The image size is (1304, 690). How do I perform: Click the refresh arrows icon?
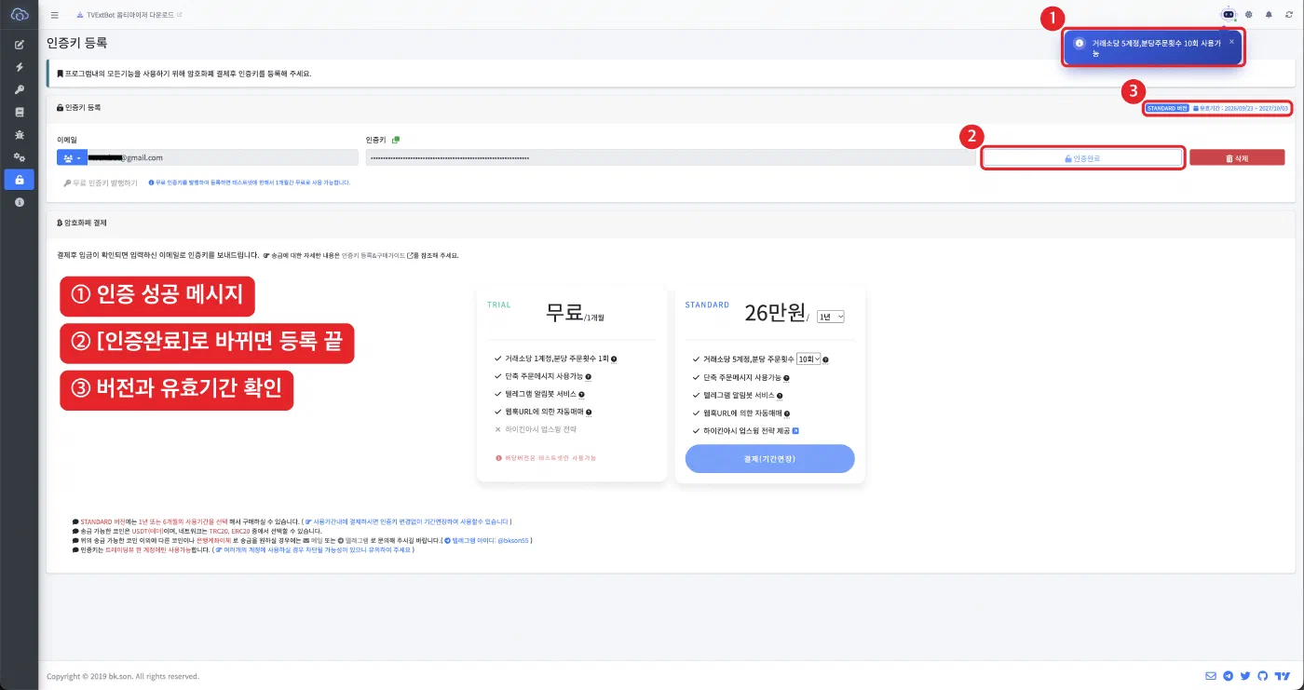coord(1289,15)
